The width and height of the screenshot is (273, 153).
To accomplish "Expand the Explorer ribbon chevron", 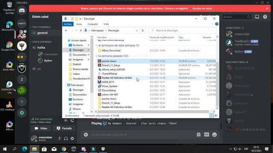I will (x=212, y=24).
